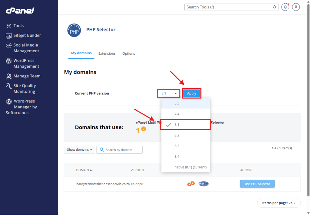This screenshot has width=310, height=215.
Task: Click the Use PHP Selector button
Action: pyautogui.click(x=257, y=184)
